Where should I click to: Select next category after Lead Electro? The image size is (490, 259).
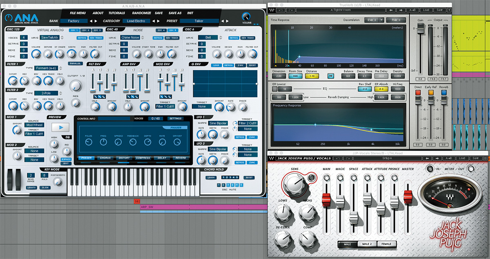(159, 21)
